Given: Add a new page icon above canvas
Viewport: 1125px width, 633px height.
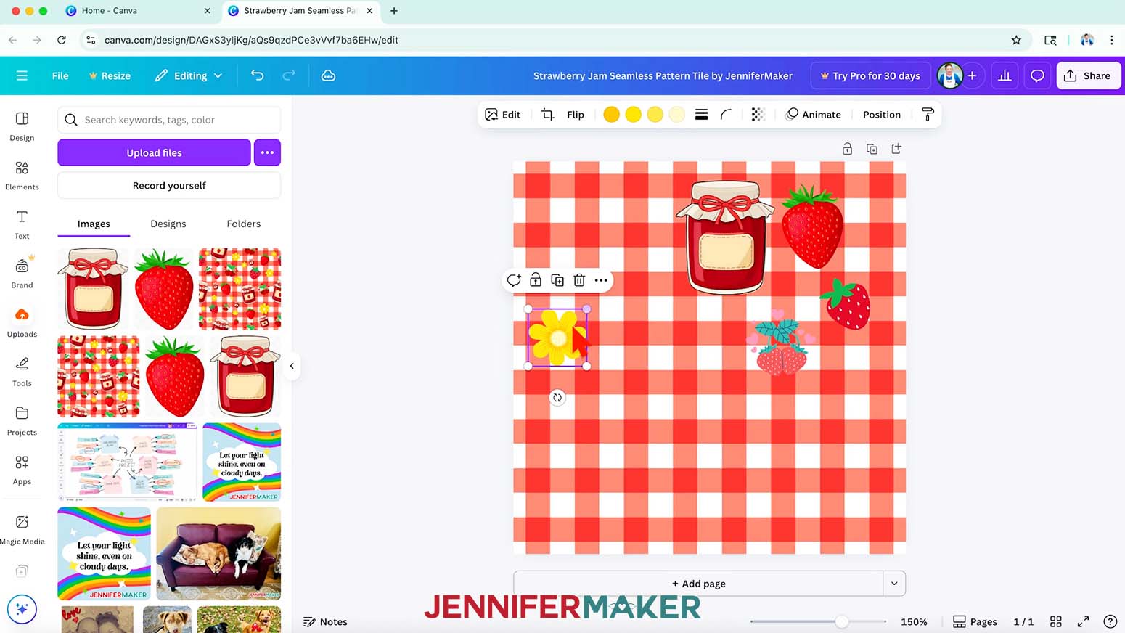Looking at the screenshot, I should [x=896, y=149].
